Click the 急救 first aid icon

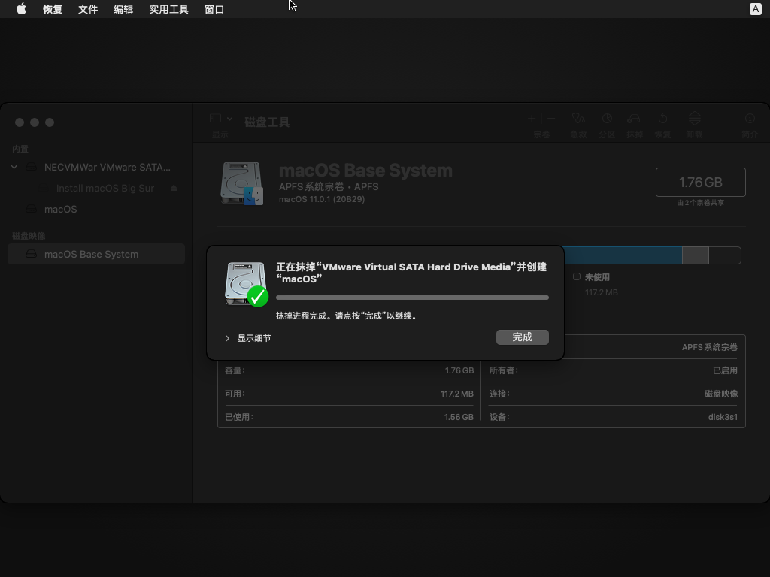tap(578, 119)
